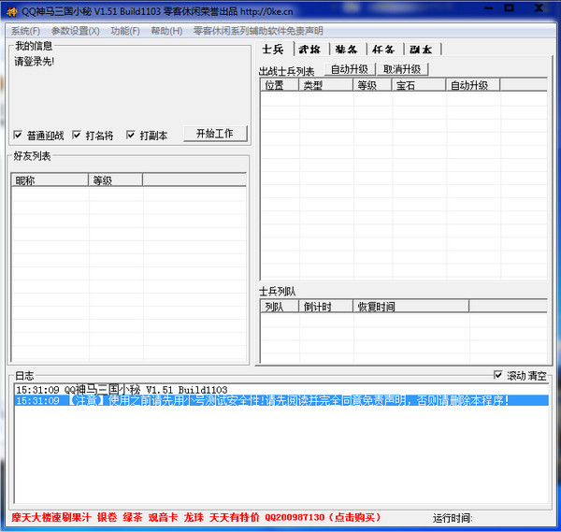This screenshot has width=561, height=532.
Task: Open the 零客休闲系列辅助软件免责声明 menu item
Action: pos(258,31)
